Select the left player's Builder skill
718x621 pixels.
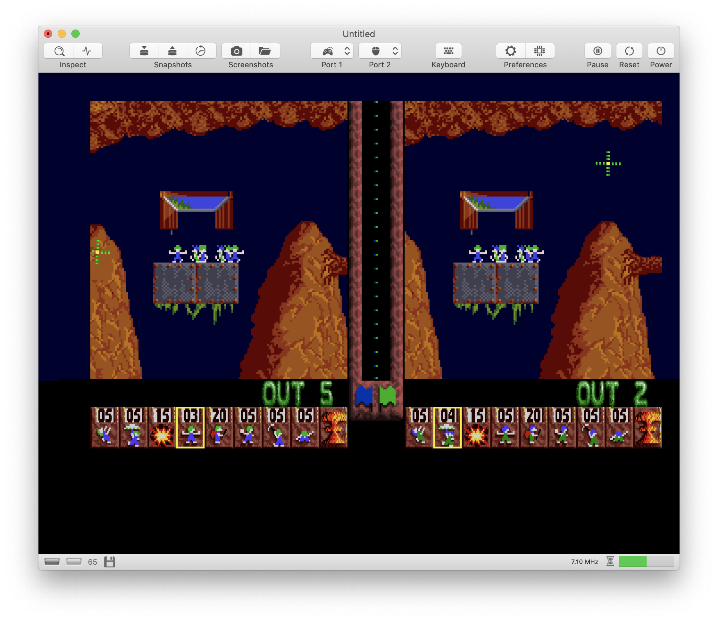pos(219,427)
